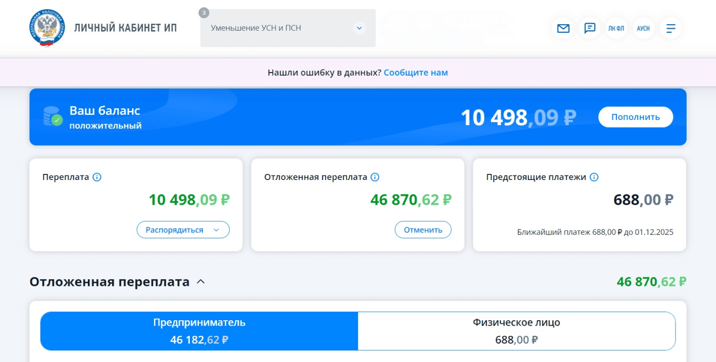This screenshot has width=716, height=362.
Task: Click info icon beside Отложенная переплата card
Action: click(x=375, y=177)
